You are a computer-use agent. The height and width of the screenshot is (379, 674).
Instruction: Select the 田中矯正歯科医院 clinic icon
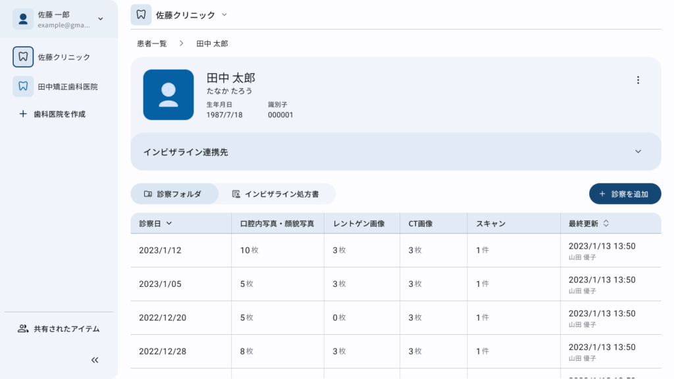(x=22, y=86)
